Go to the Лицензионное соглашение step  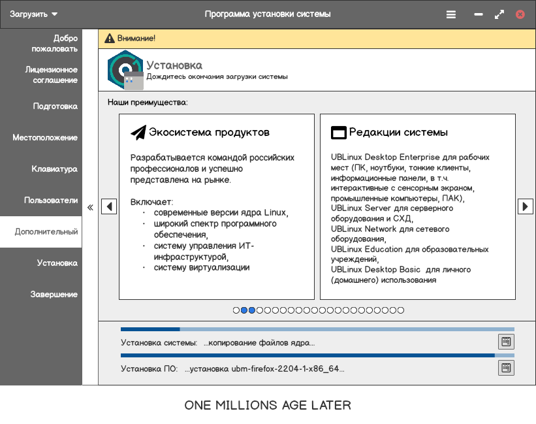41,75
